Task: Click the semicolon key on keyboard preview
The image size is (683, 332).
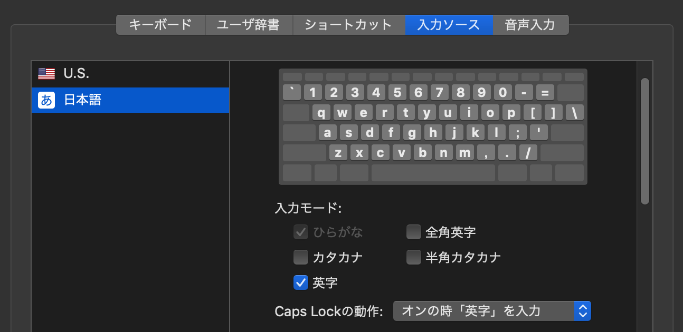Action: coord(518,132)
